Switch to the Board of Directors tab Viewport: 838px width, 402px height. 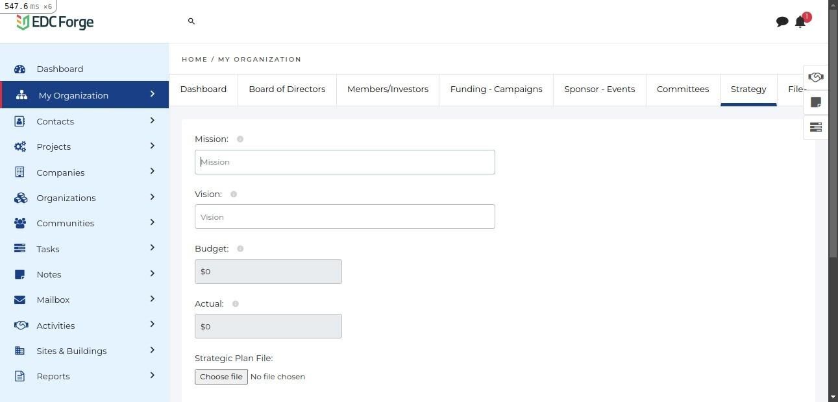tap(287, 89)
